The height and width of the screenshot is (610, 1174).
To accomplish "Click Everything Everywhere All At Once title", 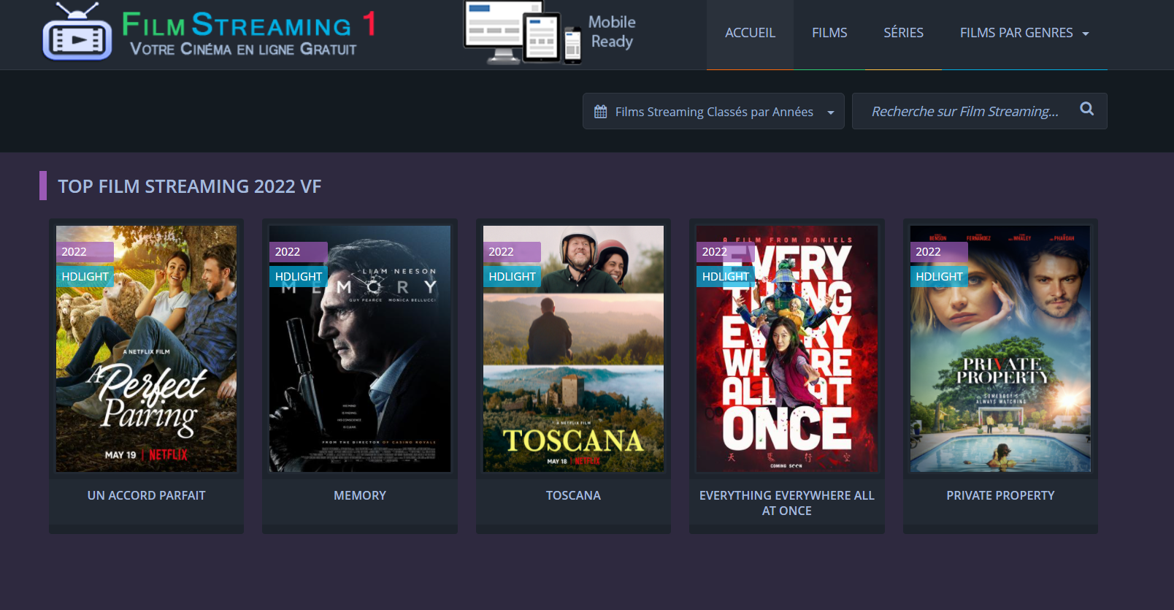I will click(787, 503).
